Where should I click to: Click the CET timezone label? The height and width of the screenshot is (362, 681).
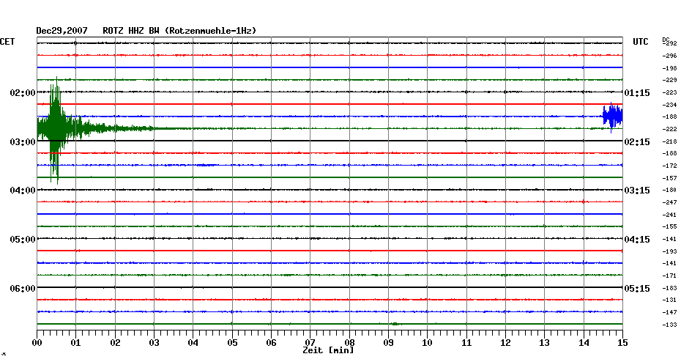point(7,41)
